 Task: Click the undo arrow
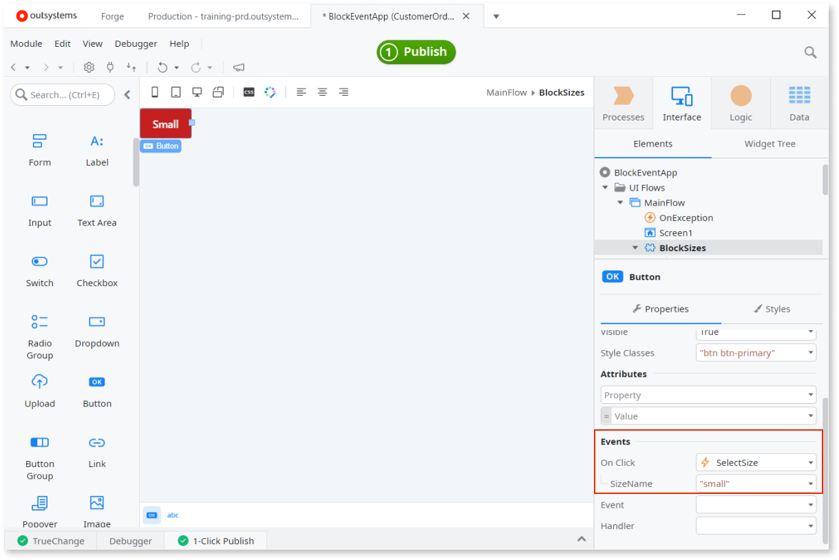click(162, 67)
